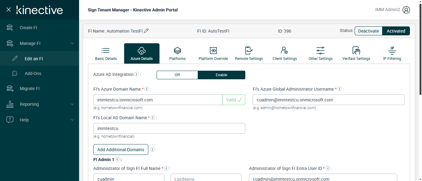Click the FI's Local AD Domain Name field
This screenshot has width=422, height=181.
tap(169, 128)
